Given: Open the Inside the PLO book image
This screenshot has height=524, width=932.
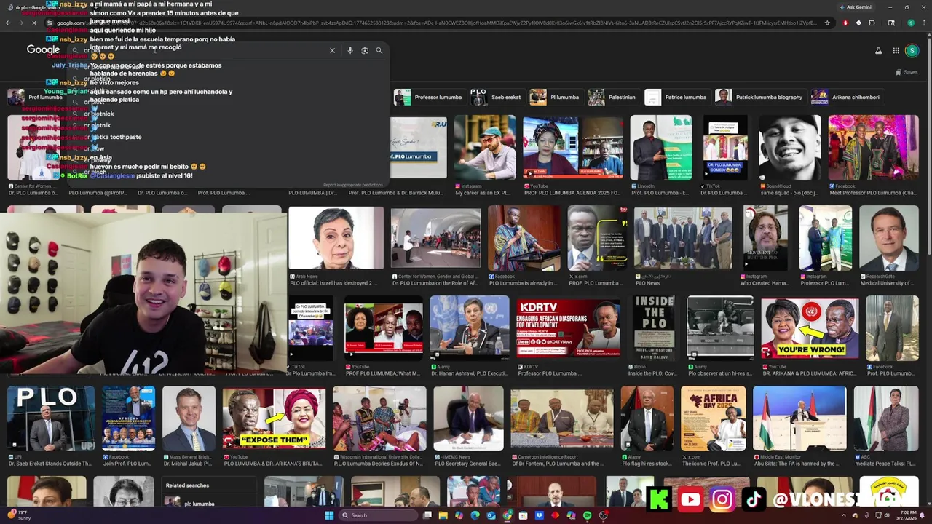Looking at the screenshot, I should [x=653, y=327].
